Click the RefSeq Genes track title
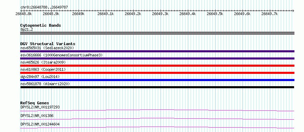 (x=34, y=103)
